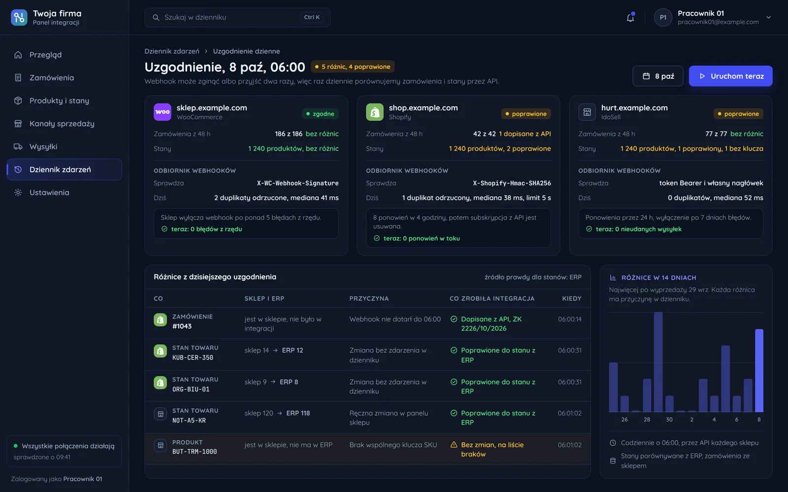Click the Shopify icon in KUB-CER-350 row
The width and height of the screenshot is (788, 492).
click(x=160, y=351)
